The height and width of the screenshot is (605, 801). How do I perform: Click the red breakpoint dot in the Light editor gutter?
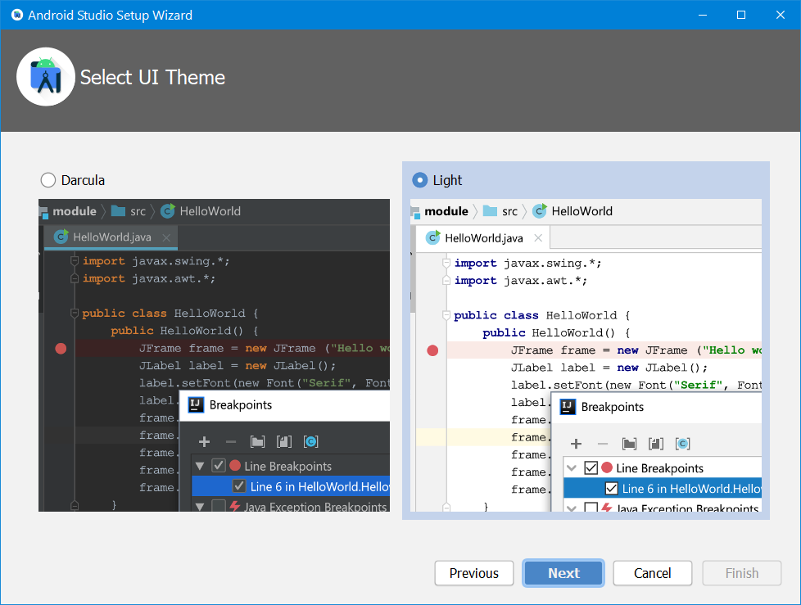[432, 350]
